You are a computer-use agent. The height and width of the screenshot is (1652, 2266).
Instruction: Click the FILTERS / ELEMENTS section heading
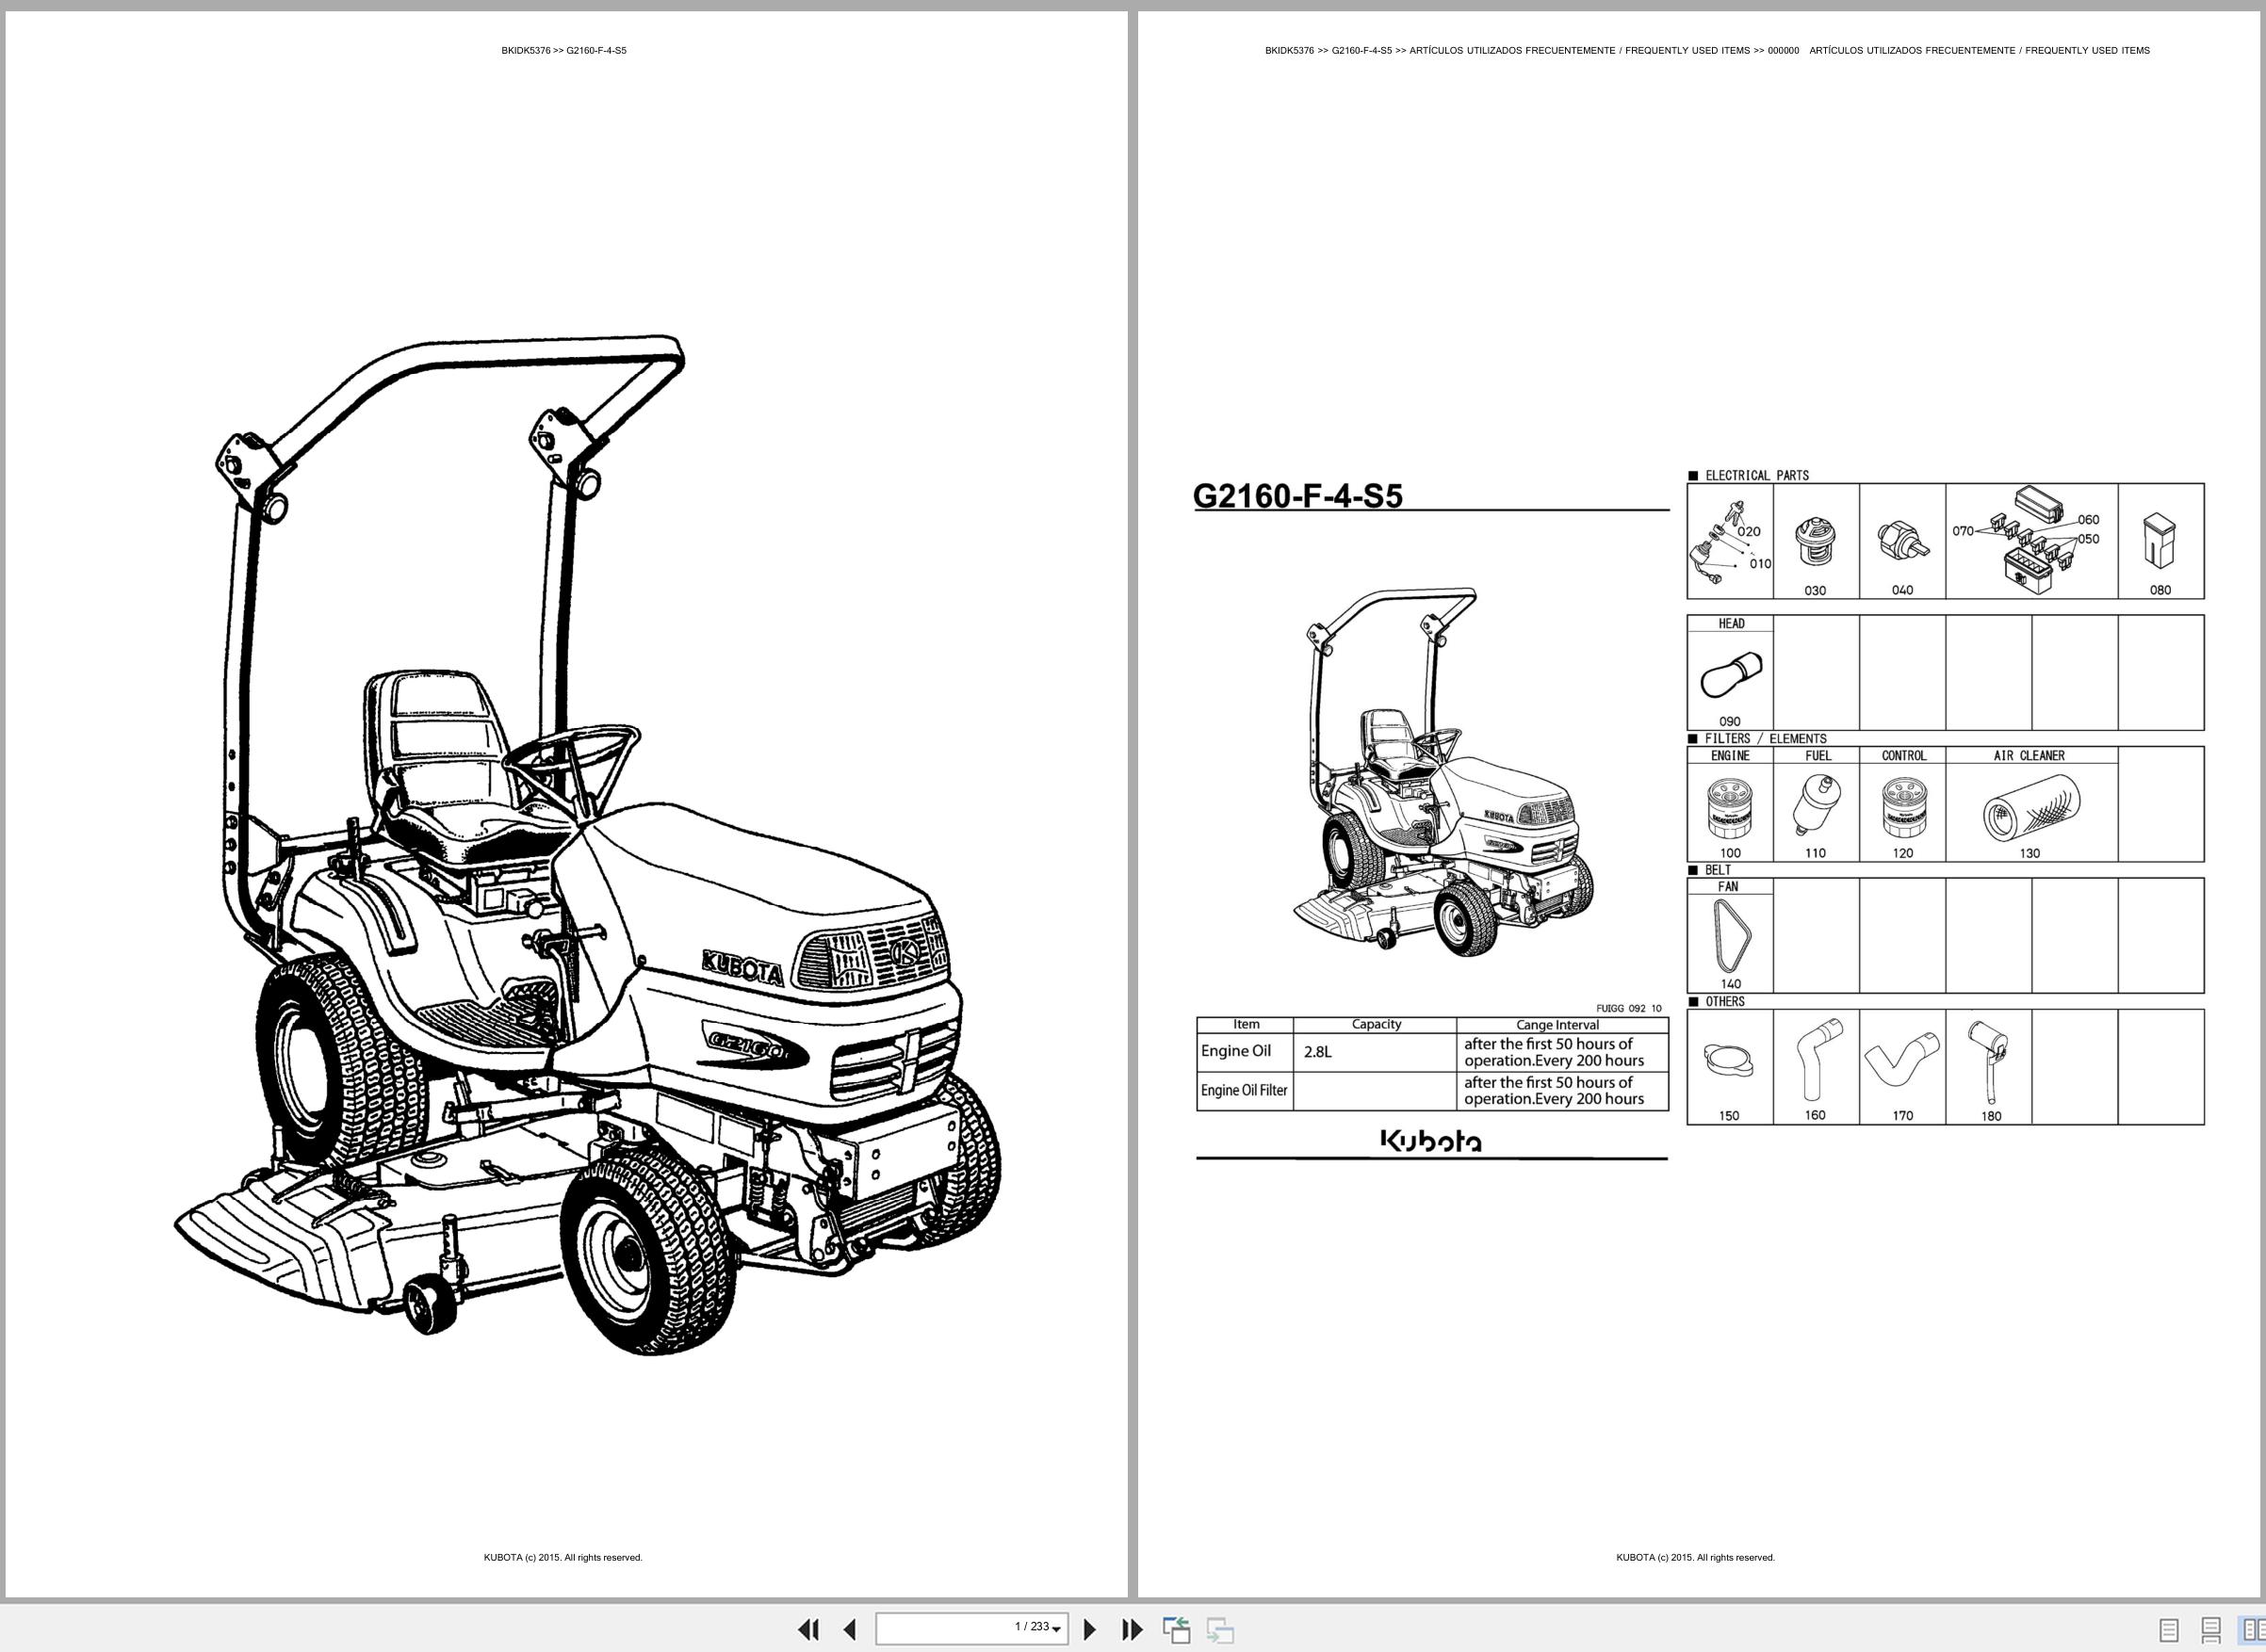[x=1766, y=739]
